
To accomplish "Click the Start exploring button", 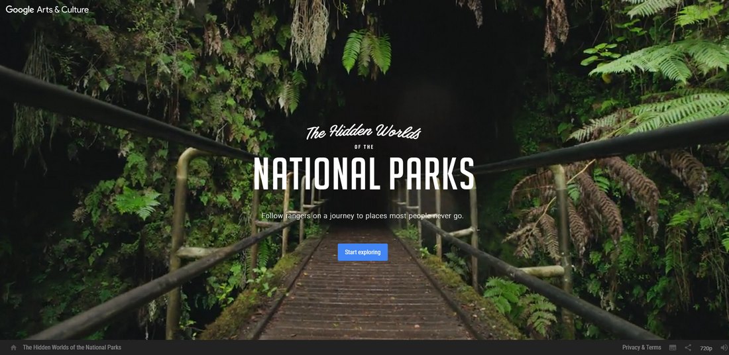I will (x=363, y=252).
